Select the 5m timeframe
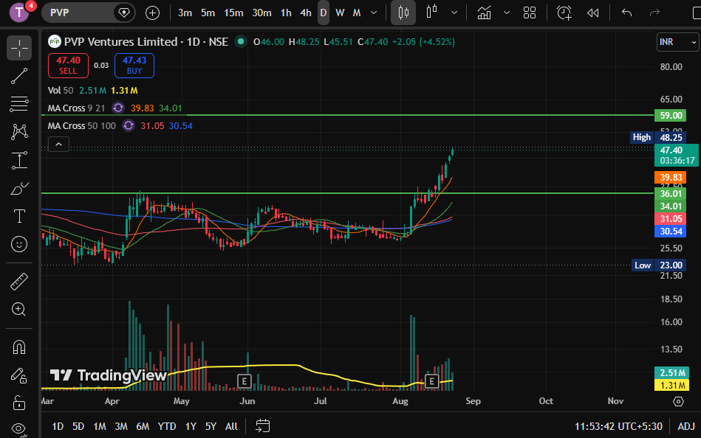 click(208, 13)
